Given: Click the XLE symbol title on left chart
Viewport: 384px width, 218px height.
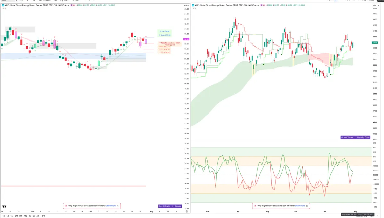Looking at the screenshot, I should coord(37,5).
